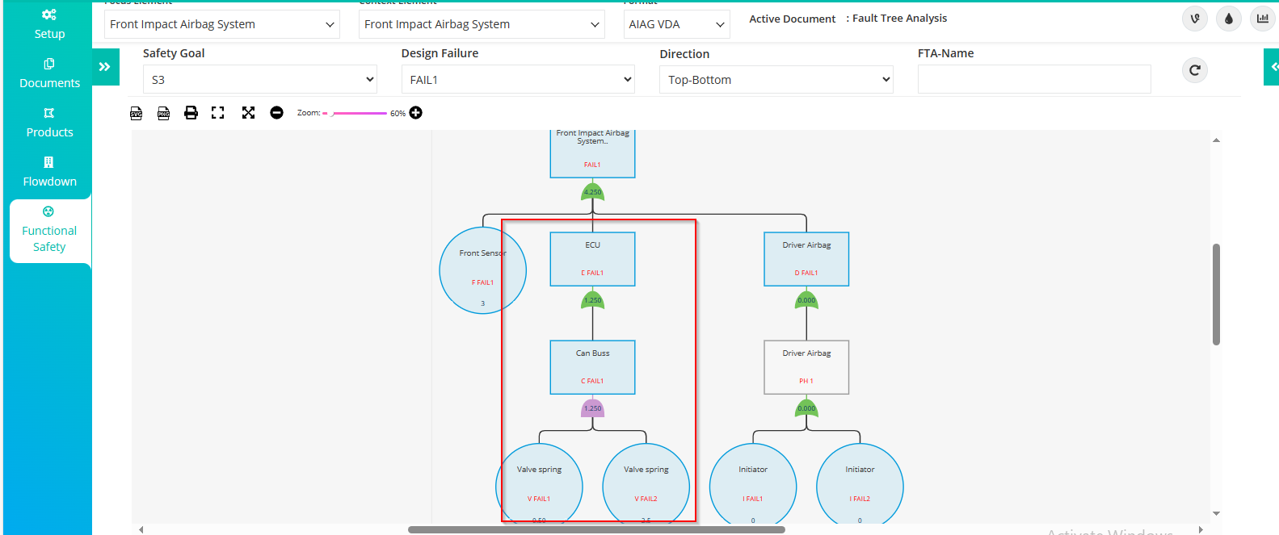The height and width of the screenshot is (535, 1279).
Task: Click green gate 1.250 under ECU
Action: pyautogui.click(x=593, y=300)
